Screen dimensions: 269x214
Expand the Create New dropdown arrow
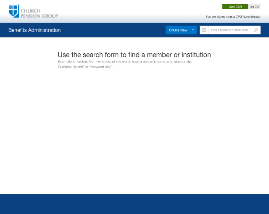pyautogui.click(x=193, y=30)
